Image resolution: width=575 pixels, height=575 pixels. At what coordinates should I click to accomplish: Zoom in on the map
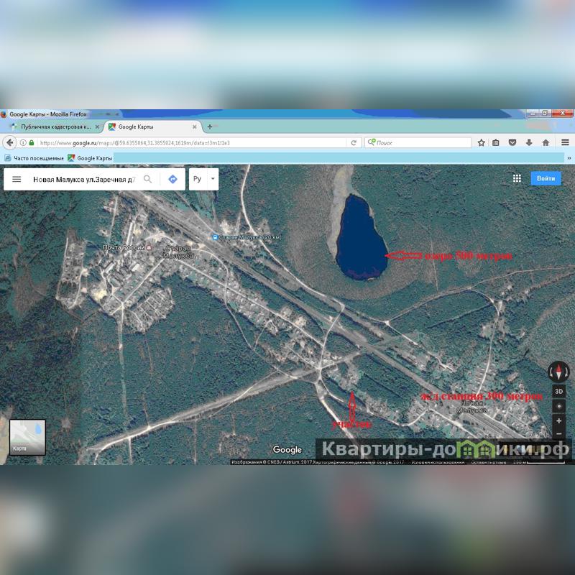[x=558, y=420]
